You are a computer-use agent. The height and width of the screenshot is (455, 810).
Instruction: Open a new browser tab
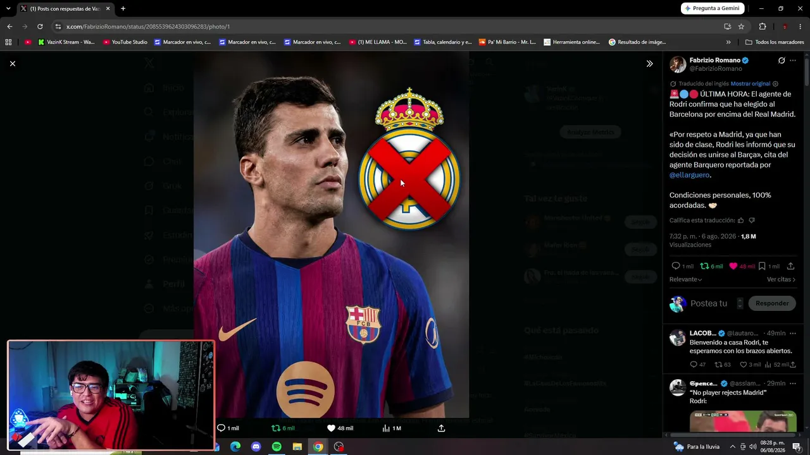(123, 9)
